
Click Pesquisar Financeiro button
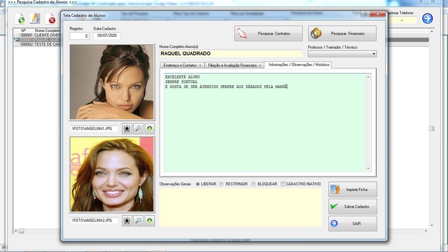coord(342,34)
